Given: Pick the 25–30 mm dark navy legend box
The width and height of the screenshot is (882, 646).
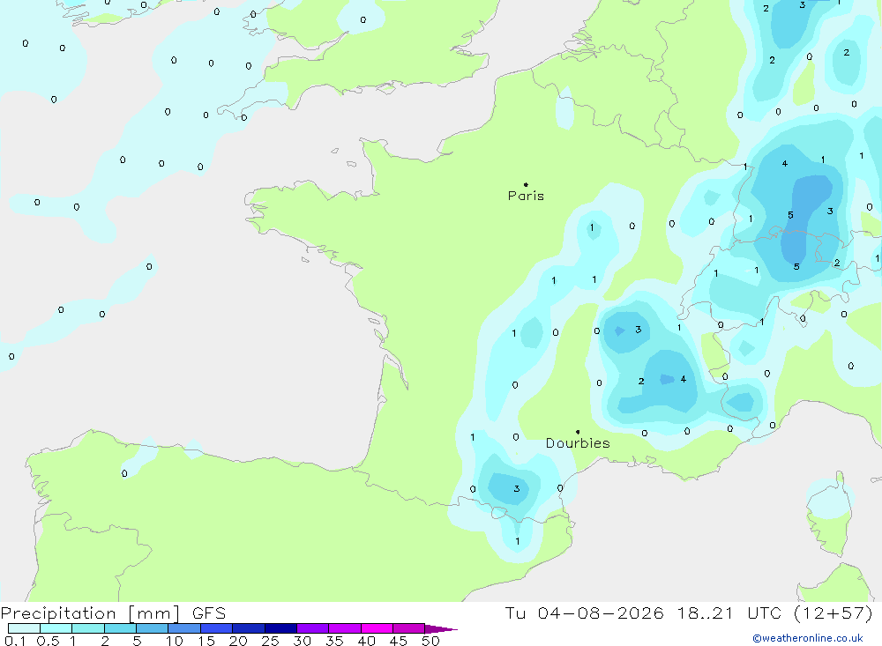Looking at the screenshot, I should (280, 628).
